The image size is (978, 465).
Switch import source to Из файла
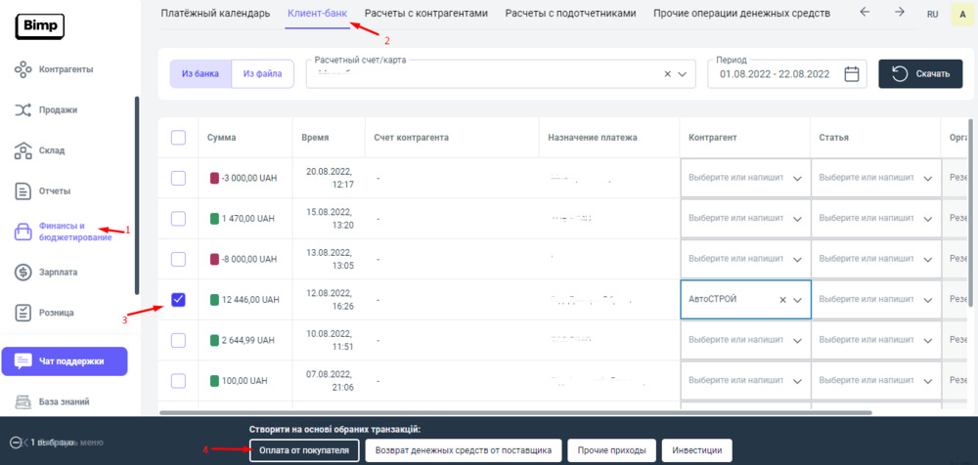coord(262,74)
